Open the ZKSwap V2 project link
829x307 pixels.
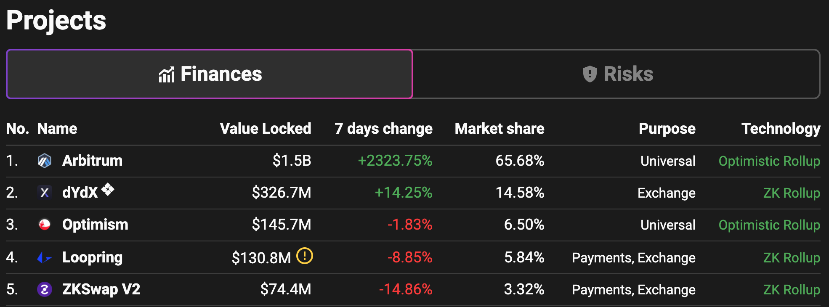[101, 289]
